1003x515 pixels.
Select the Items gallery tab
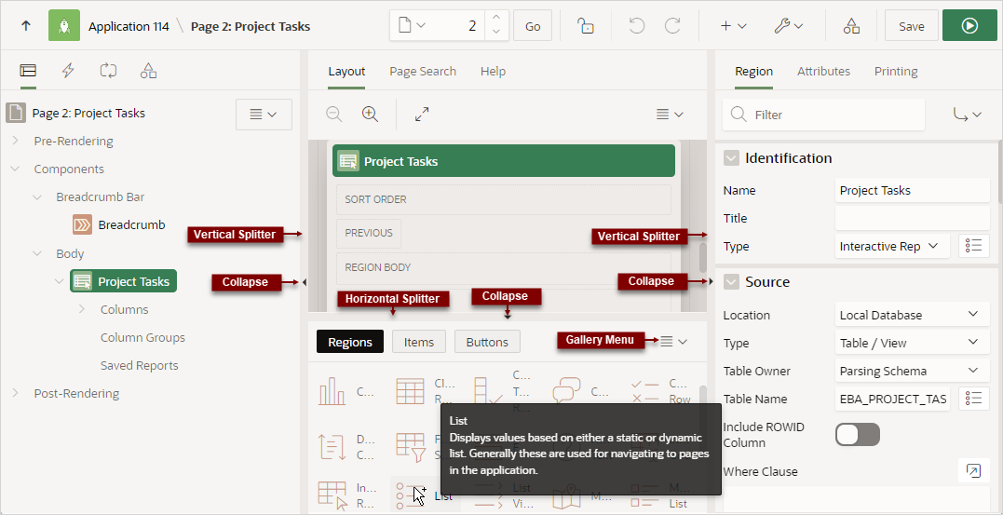coord(419,342)
